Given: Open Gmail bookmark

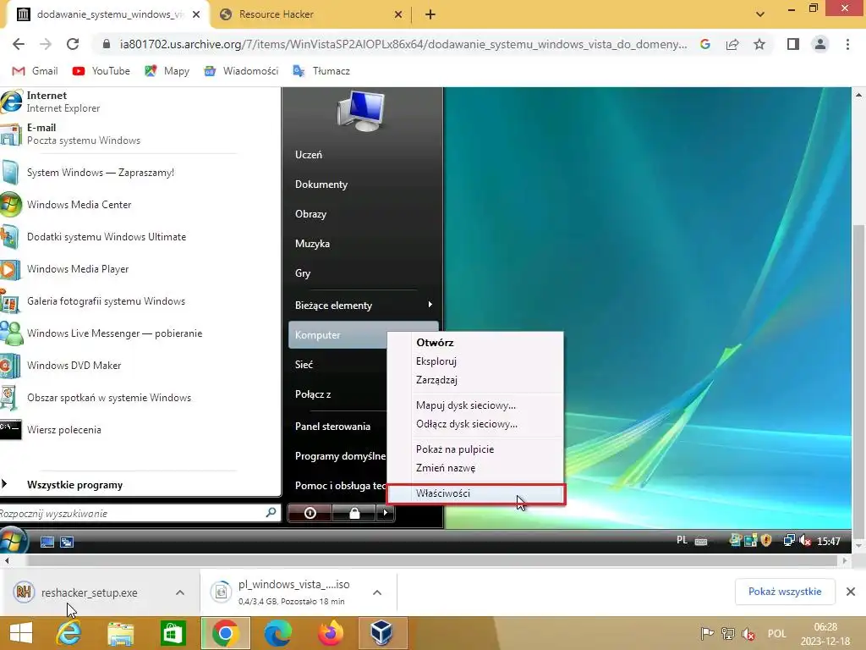Looking at the screenshot, I should click(x=35, y=71).
